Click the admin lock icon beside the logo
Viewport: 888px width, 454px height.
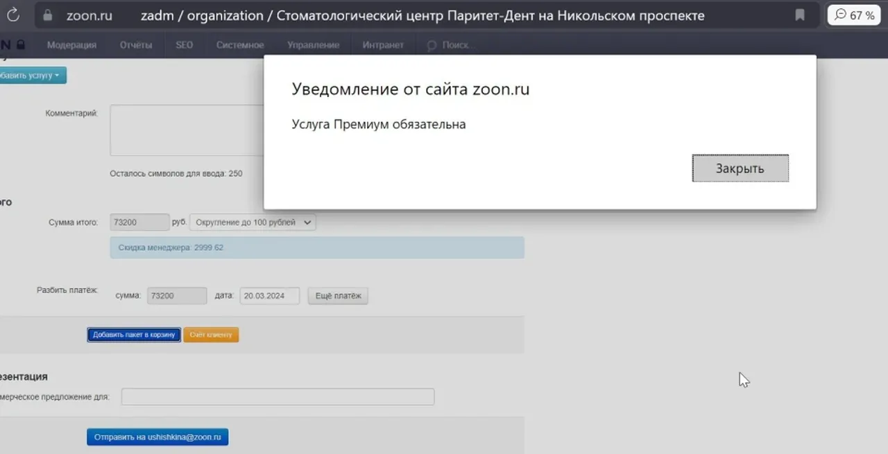tap(21, 45)
